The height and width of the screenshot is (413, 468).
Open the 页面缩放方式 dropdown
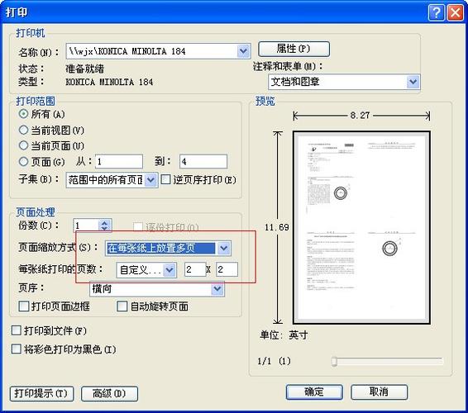click(224, 248)
